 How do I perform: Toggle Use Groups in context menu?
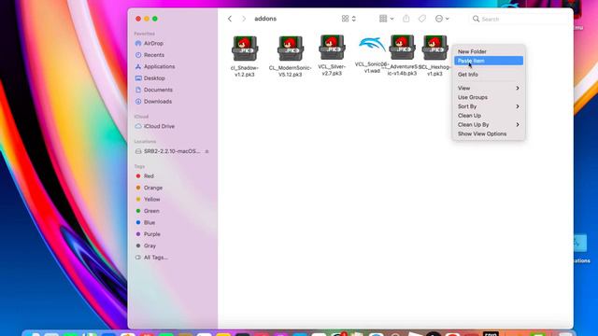tap(489, 97)
